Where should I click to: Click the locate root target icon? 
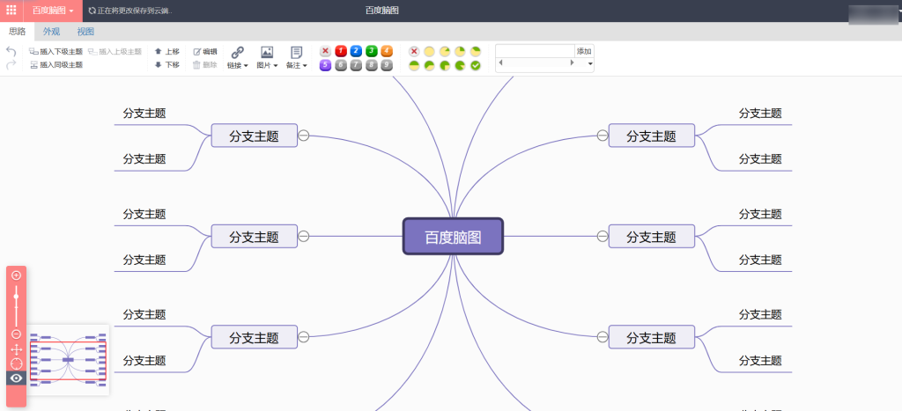pos(16,363)
